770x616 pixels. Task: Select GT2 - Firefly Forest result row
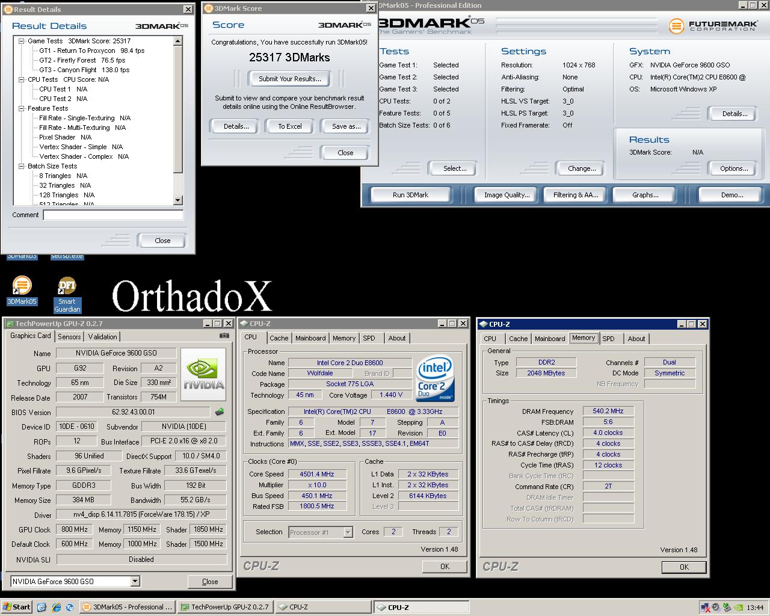(82, 60)
